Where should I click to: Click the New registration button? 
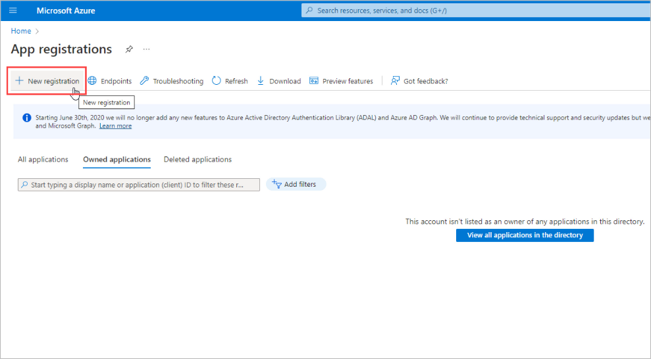(47, 81)
